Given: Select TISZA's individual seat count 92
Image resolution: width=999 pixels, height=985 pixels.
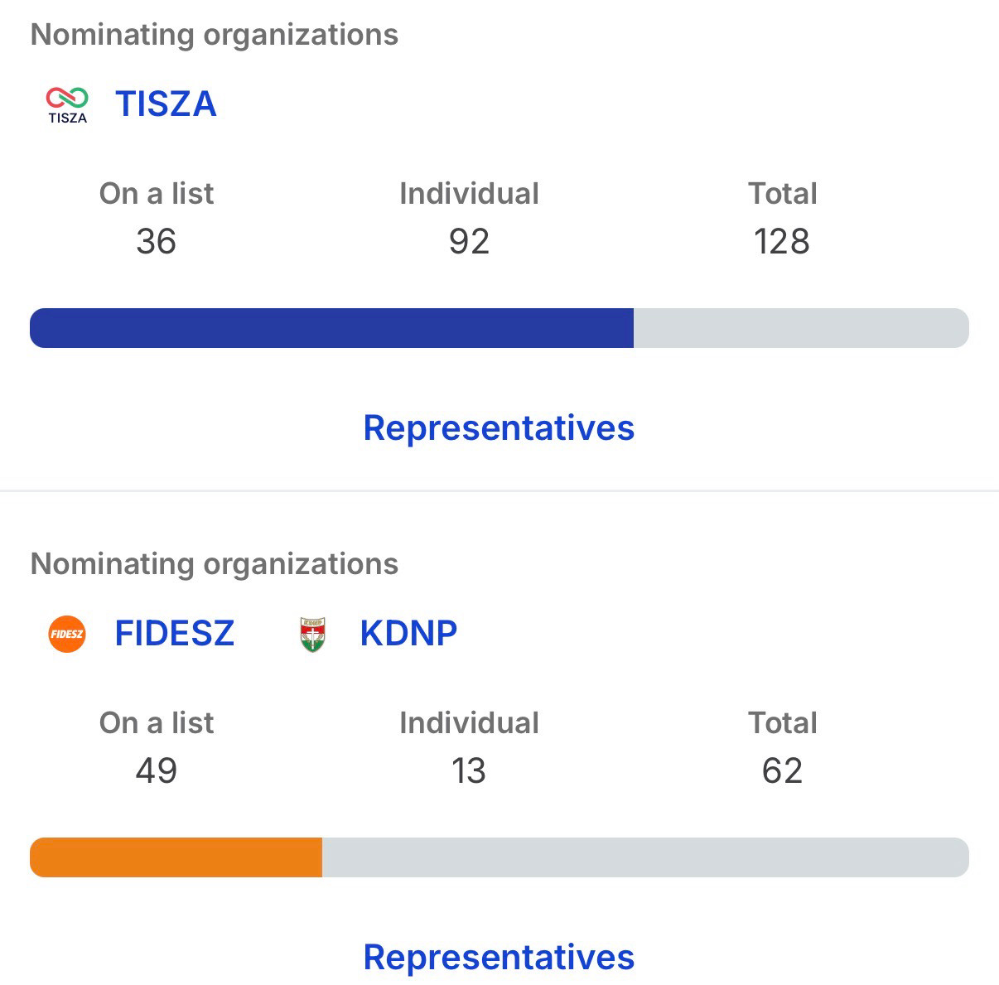Looking at the screenshot, I should (x=469, y=242).
